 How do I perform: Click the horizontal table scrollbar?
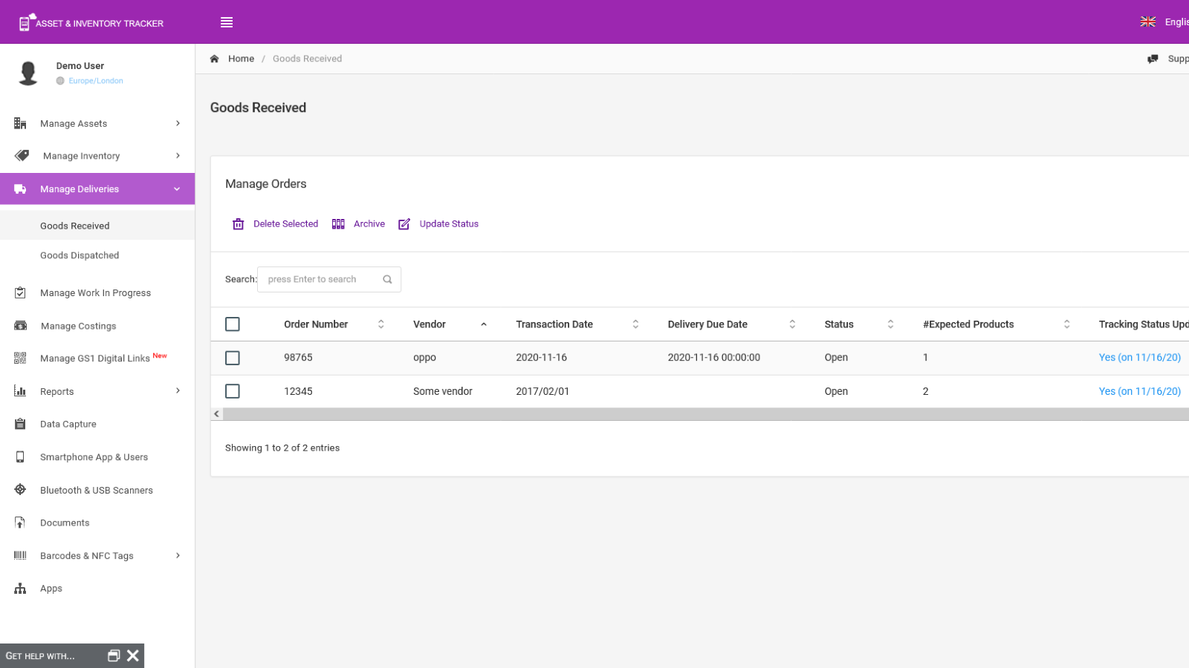tap(705, 414)
